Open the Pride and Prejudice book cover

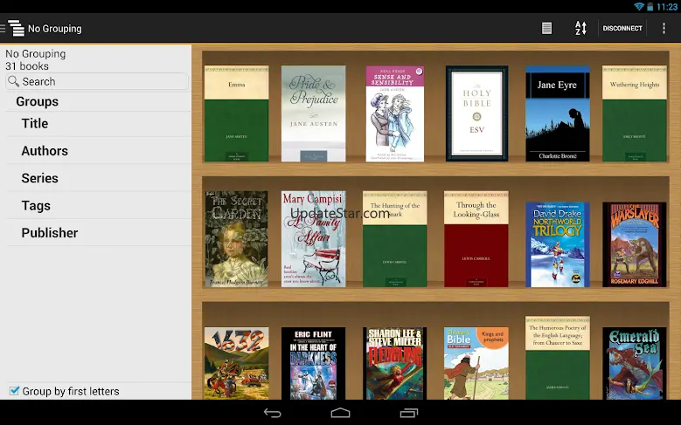point(313,113)
